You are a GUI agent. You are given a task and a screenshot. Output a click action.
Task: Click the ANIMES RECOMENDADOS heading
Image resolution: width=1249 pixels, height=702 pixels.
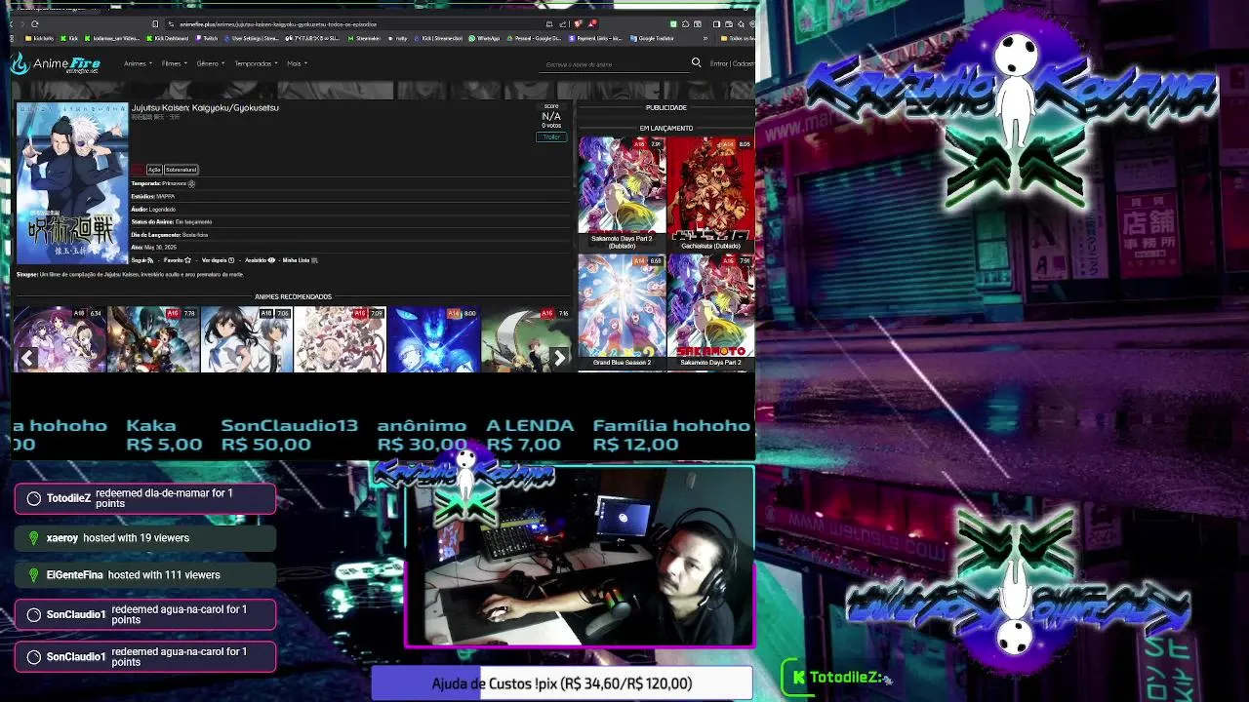click(293, 296)
